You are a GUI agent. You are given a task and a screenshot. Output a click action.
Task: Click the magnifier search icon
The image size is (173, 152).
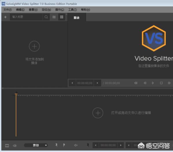click(46, 17)
